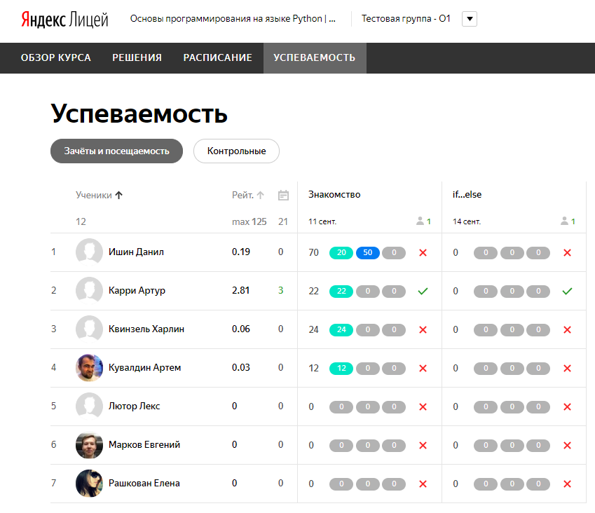Switch to РЕШЕНИЯ tab

pyautogui.click(x=137, y=57)
